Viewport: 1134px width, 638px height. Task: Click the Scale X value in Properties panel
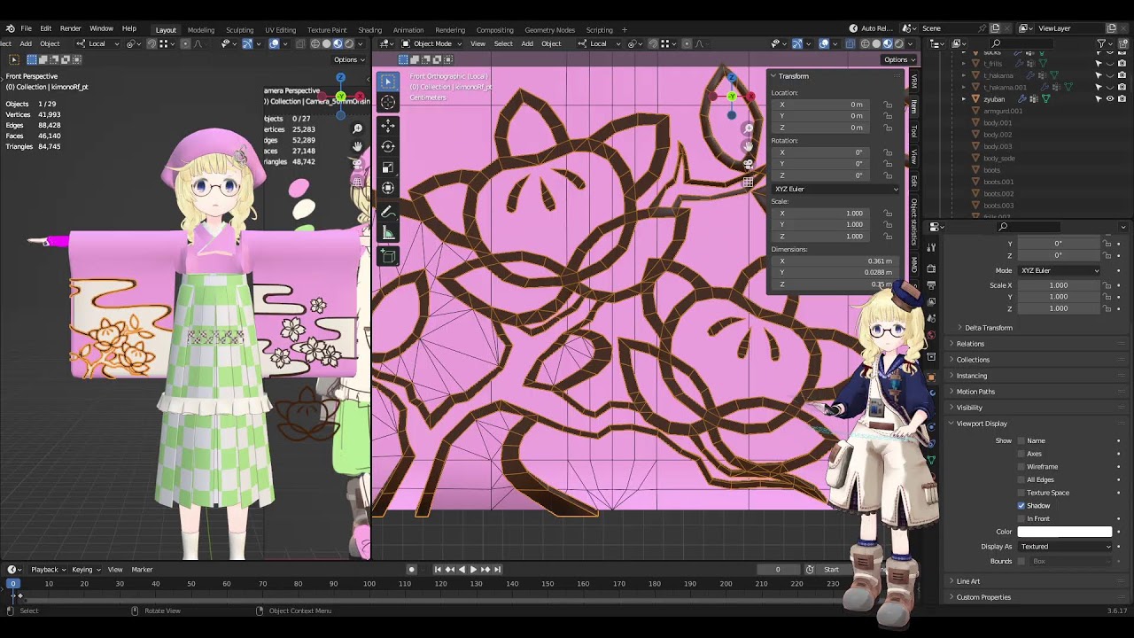coord(1059,285)
